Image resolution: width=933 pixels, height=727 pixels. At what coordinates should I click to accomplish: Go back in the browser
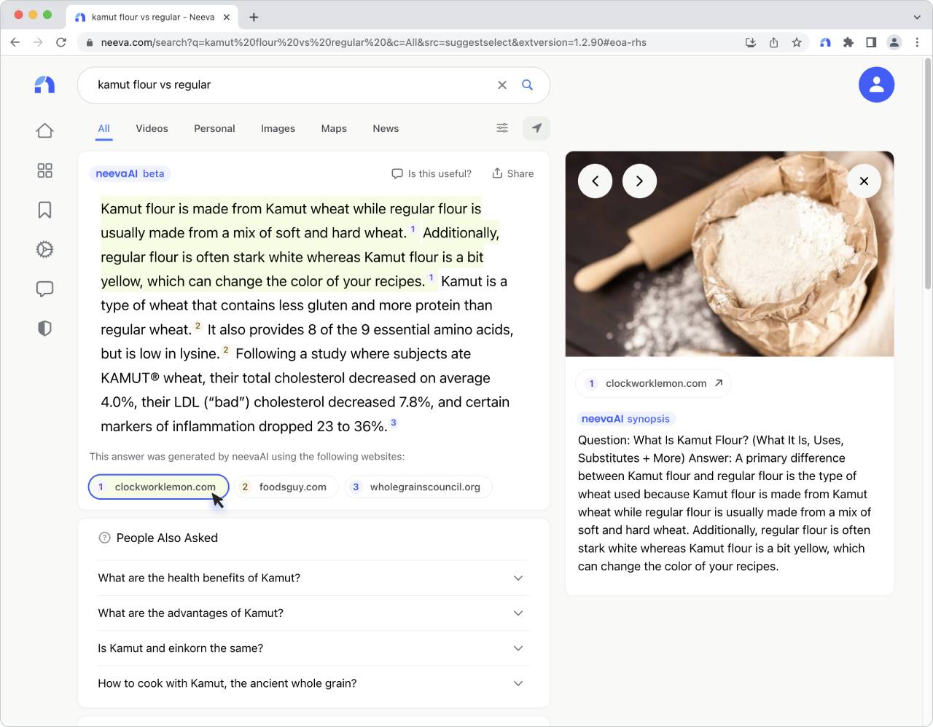coord(15,42)
